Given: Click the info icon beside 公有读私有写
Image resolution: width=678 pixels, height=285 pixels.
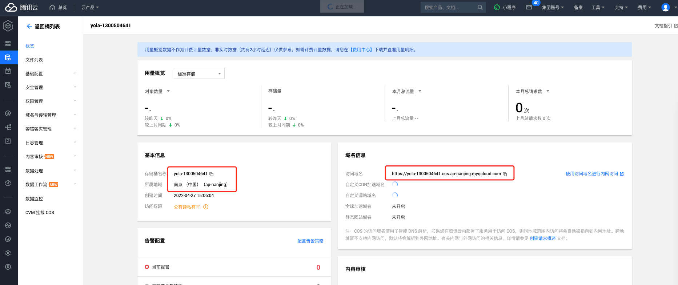Looking at the screenshot, I should point(206,207).
